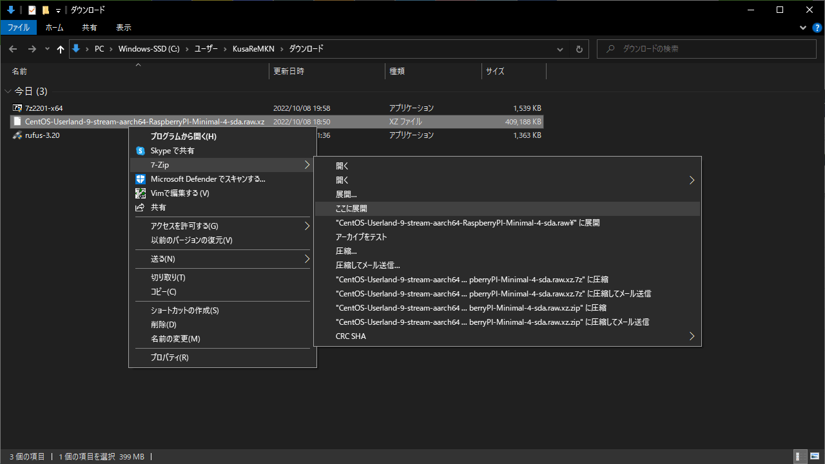The width and height of the screenshot is (825, 464).
Task: Choose Microsoft Defender でスキャンする
Action: point(222,179)
